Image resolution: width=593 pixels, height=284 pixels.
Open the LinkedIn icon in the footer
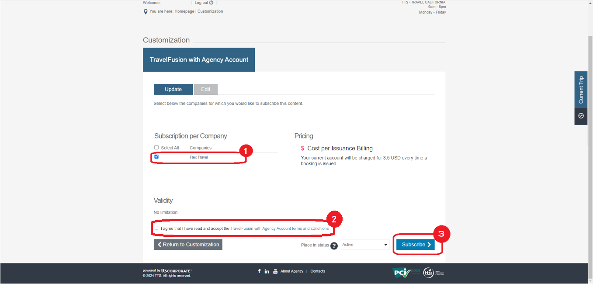[267, 271]
